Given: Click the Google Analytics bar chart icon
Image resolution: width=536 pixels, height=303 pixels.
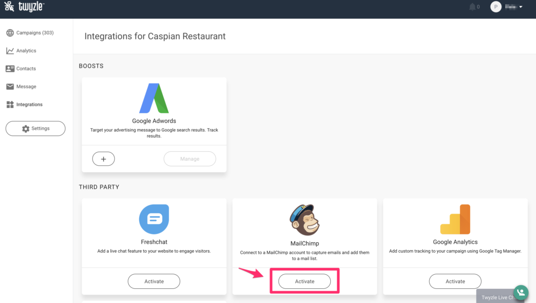Looking at the screenshot, I should [x=455, y=220].
